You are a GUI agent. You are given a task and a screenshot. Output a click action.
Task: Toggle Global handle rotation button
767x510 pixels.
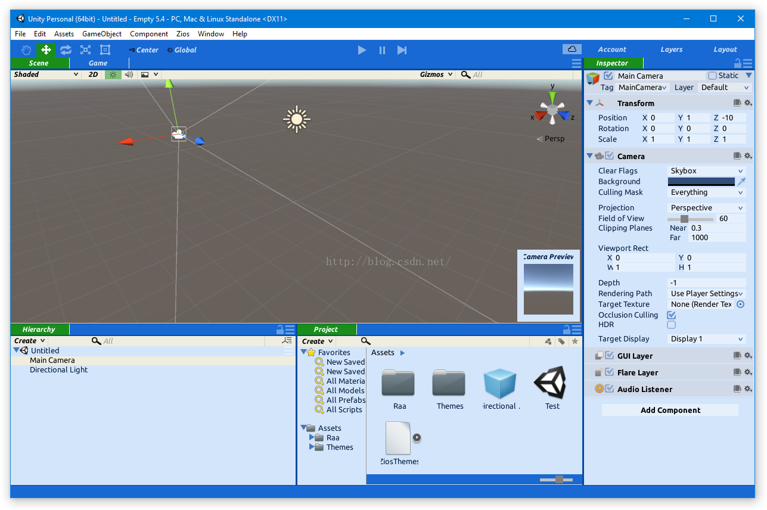(182, 50)
